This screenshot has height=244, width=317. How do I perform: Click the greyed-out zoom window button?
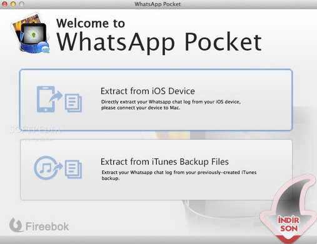pyautogui.click(x=21, y=4)
